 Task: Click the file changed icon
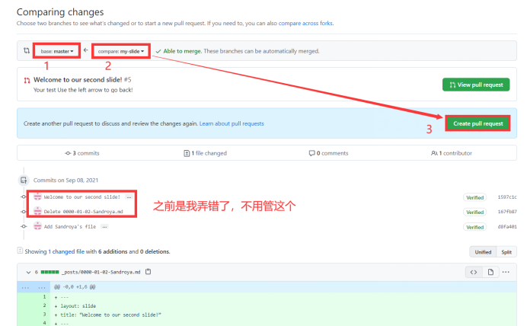tap(187, 153)
